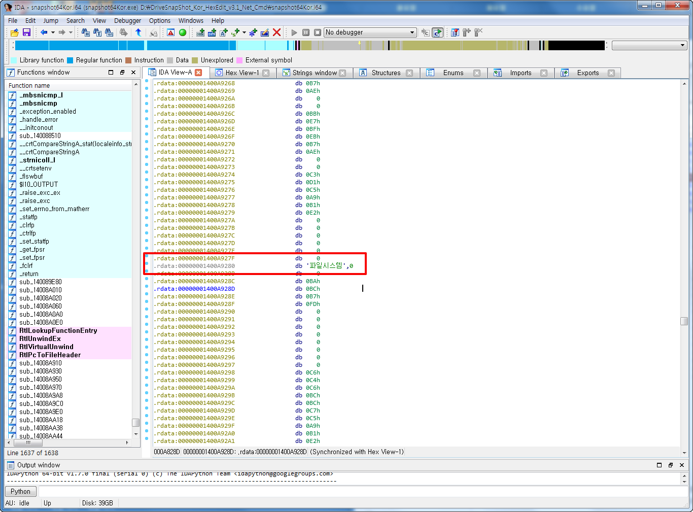Switch to the Structures tab
This screenshot has height=512, width=693.
pyautogui.click(x=386, y=73)
